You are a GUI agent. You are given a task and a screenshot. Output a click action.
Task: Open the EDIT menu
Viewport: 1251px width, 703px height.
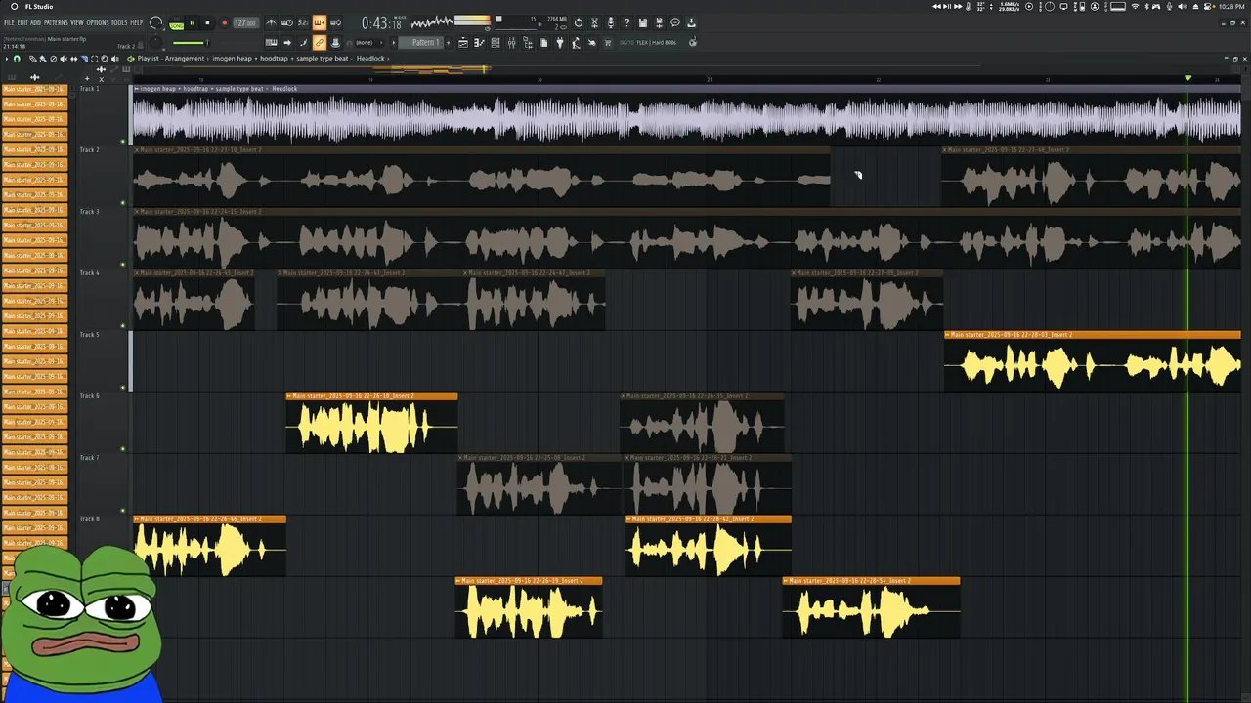tap(22, 22)
